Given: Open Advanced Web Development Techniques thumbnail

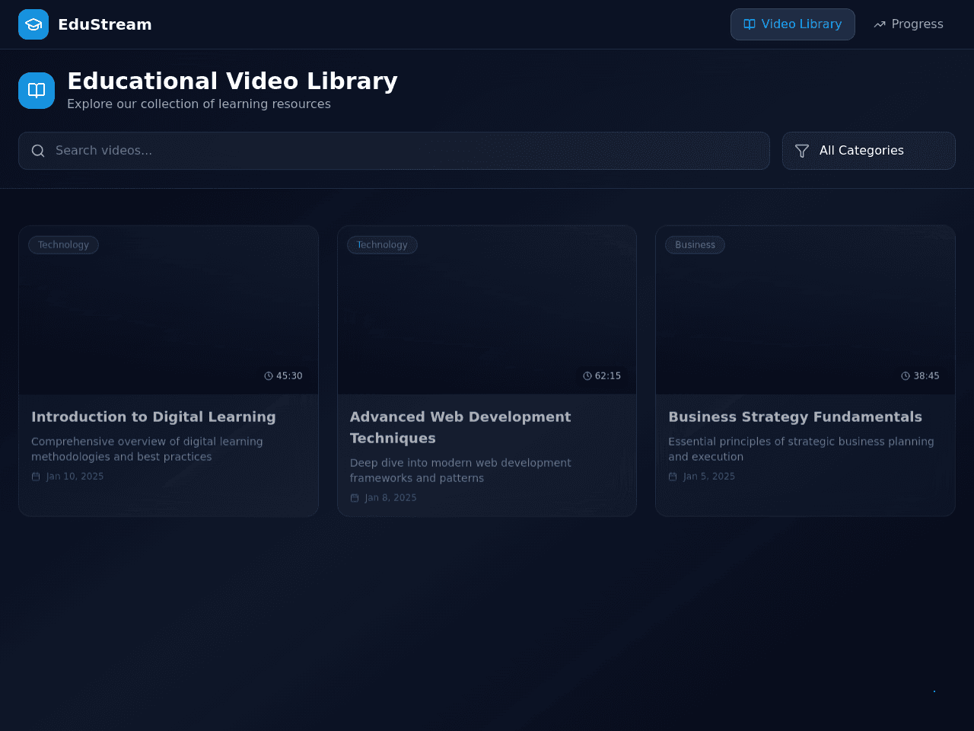Looking at the screenshot, I should [487, 310].
